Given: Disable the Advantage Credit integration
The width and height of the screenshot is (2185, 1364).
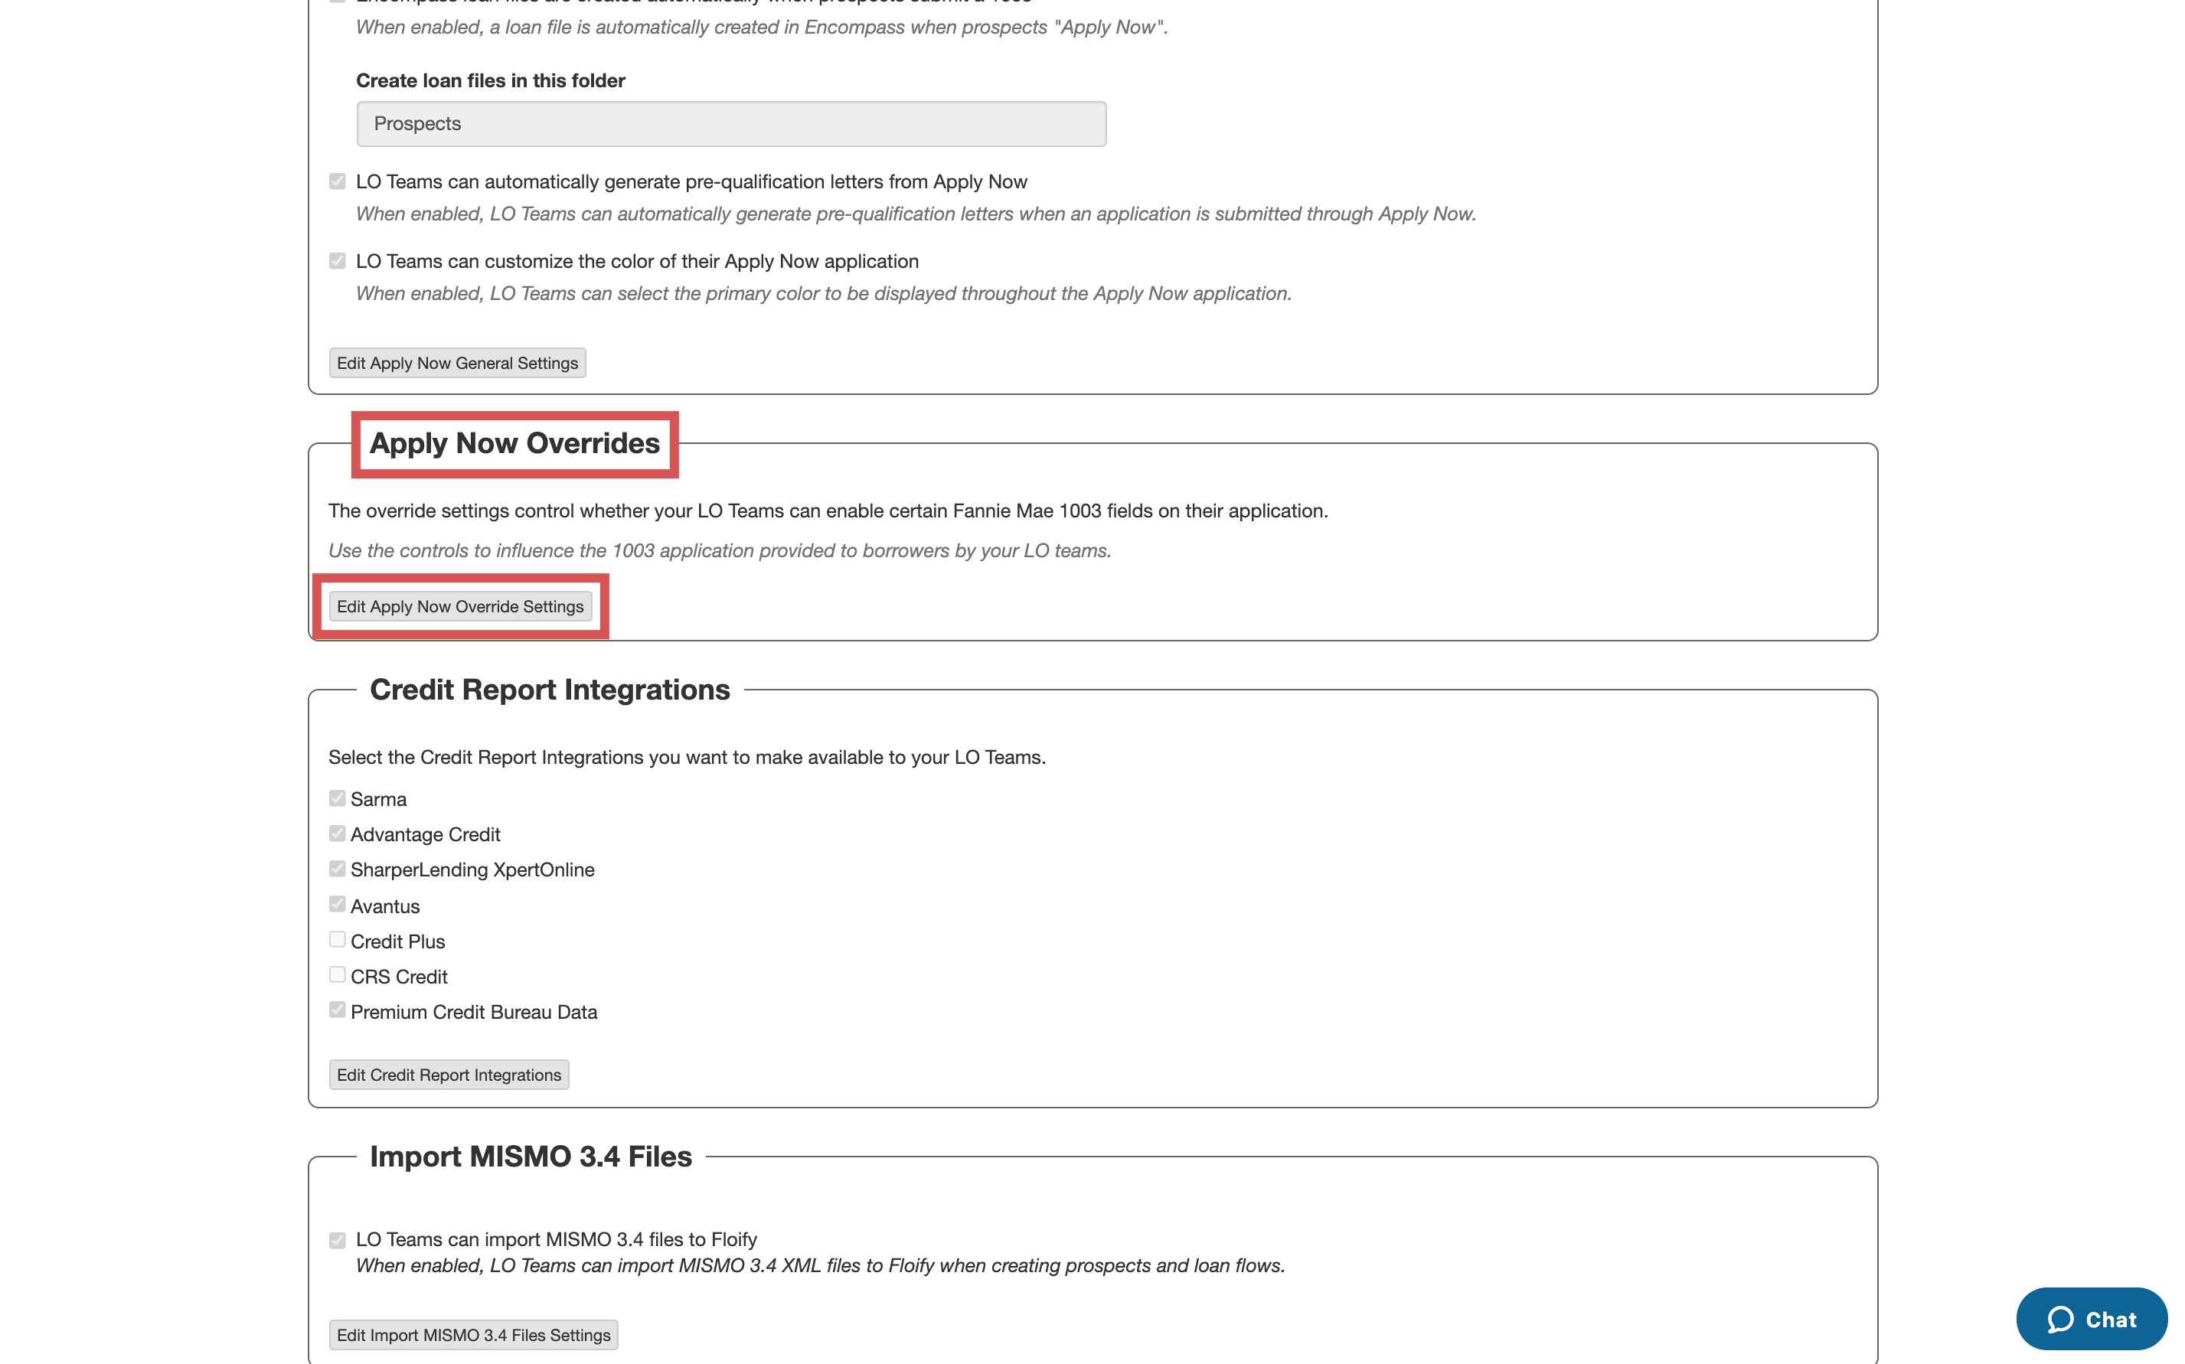Looking at the screenshot, I should [338, 832].
